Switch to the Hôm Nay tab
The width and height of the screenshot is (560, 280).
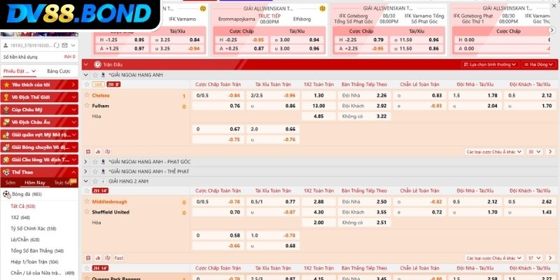[x=35, y=181]
